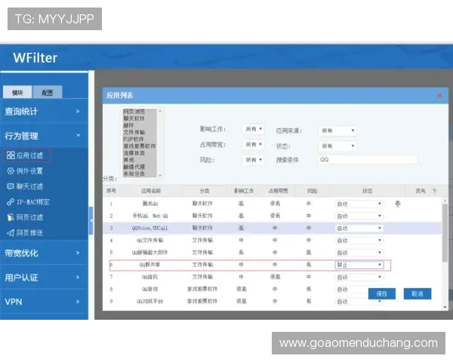The height and width of the screenshot is (362, 453).
Task: Open the 状态 filter dropdown
Action: click(337, 146)
